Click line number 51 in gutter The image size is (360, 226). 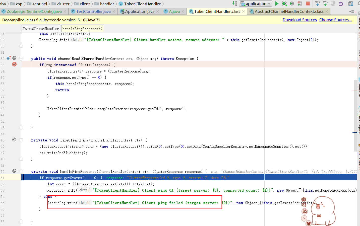click(3, 178)
